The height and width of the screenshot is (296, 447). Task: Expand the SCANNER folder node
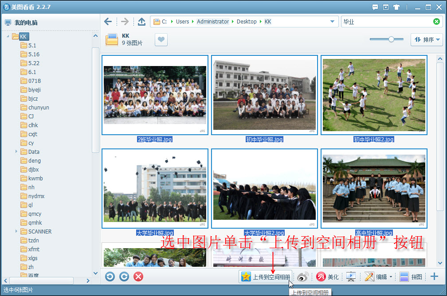(x=16, y=231)
